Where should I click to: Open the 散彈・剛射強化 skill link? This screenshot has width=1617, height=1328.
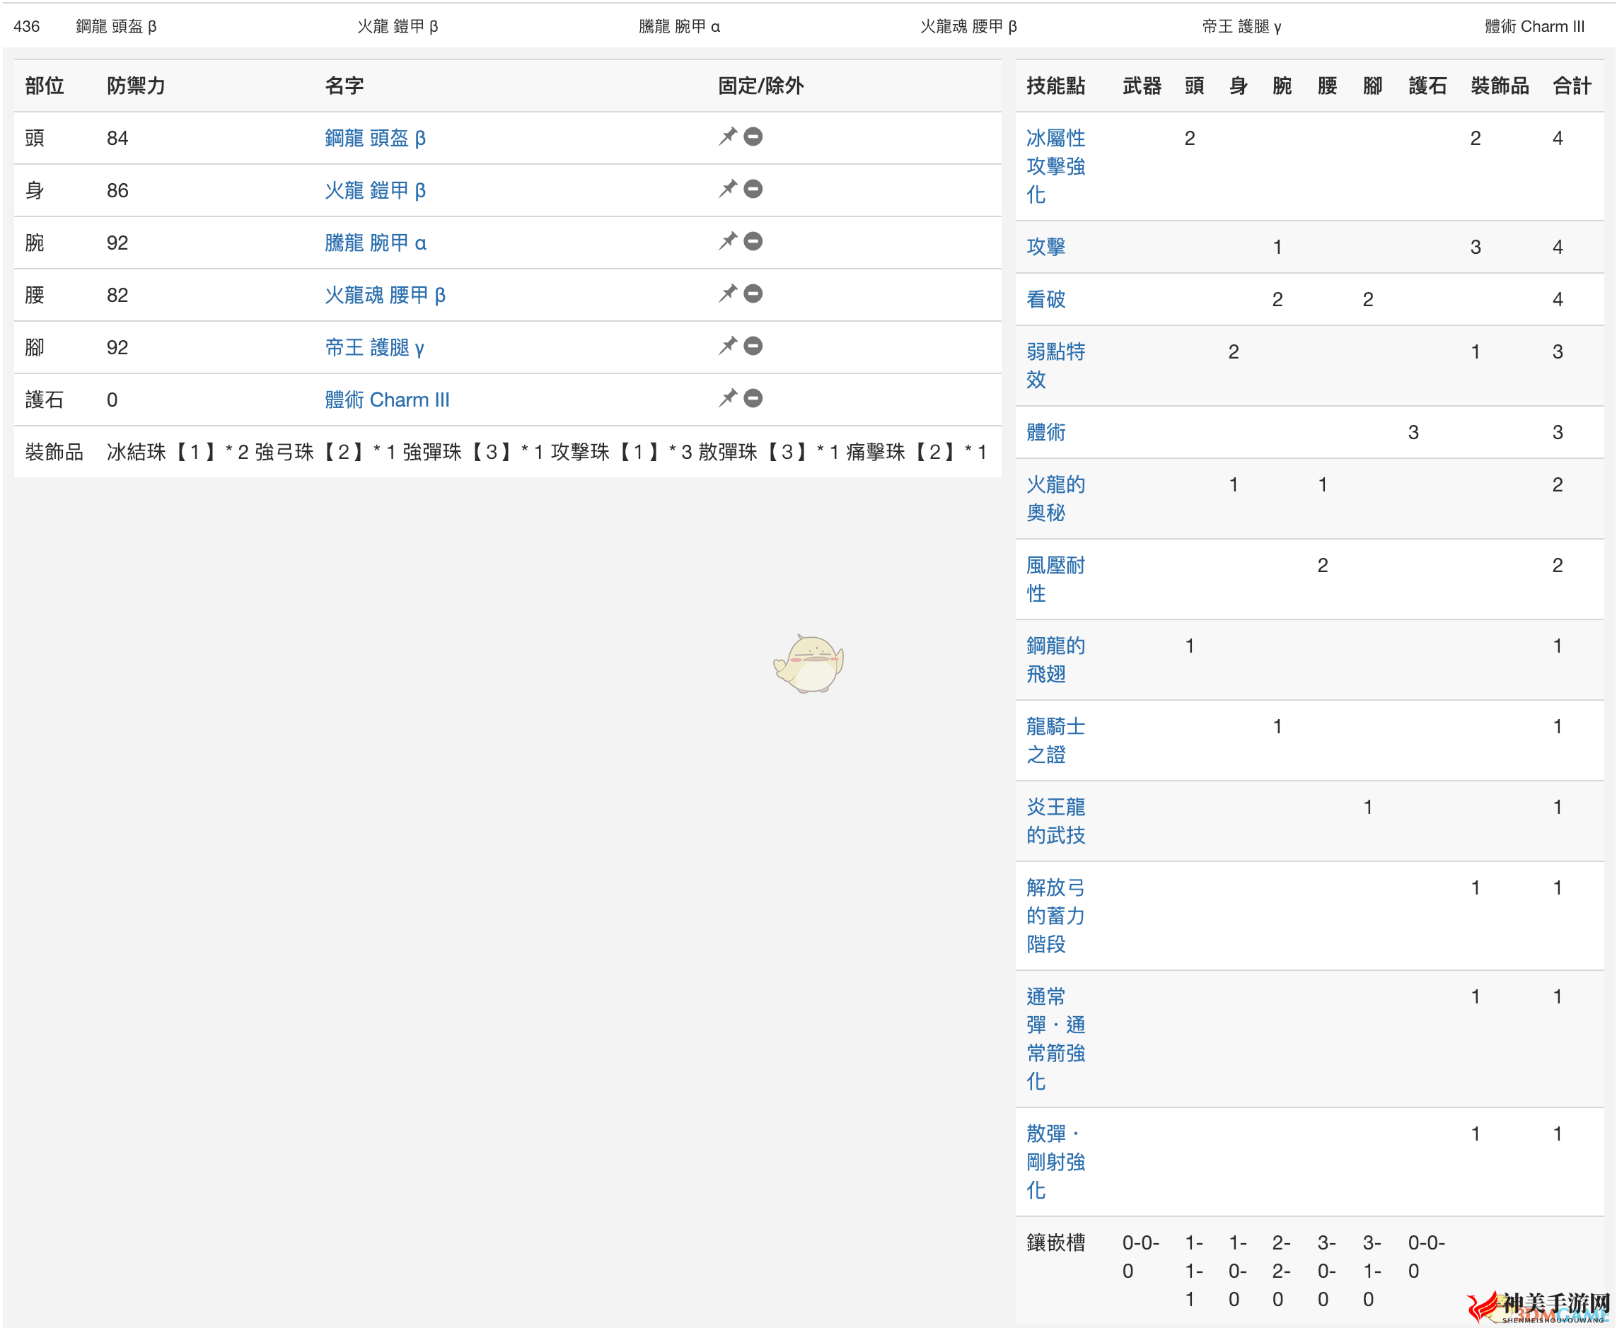click(1055, 1162)
